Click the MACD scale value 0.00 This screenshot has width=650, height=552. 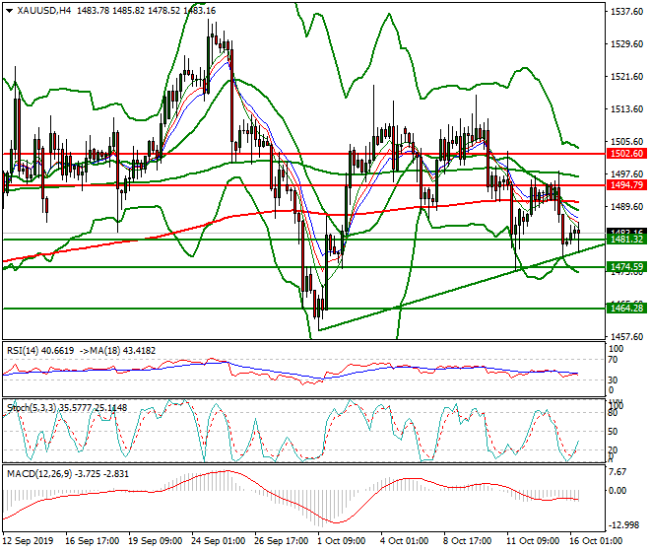617,491
